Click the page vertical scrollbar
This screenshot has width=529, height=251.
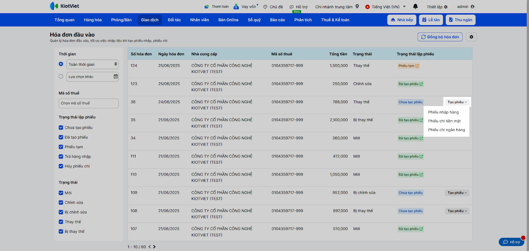click(528, 126)
